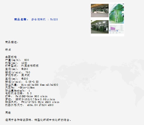Screen dimensions: 144x125
Task: Select the sentence starting with '适用于各种等级原棉'
Action: (x=38, y=120)
